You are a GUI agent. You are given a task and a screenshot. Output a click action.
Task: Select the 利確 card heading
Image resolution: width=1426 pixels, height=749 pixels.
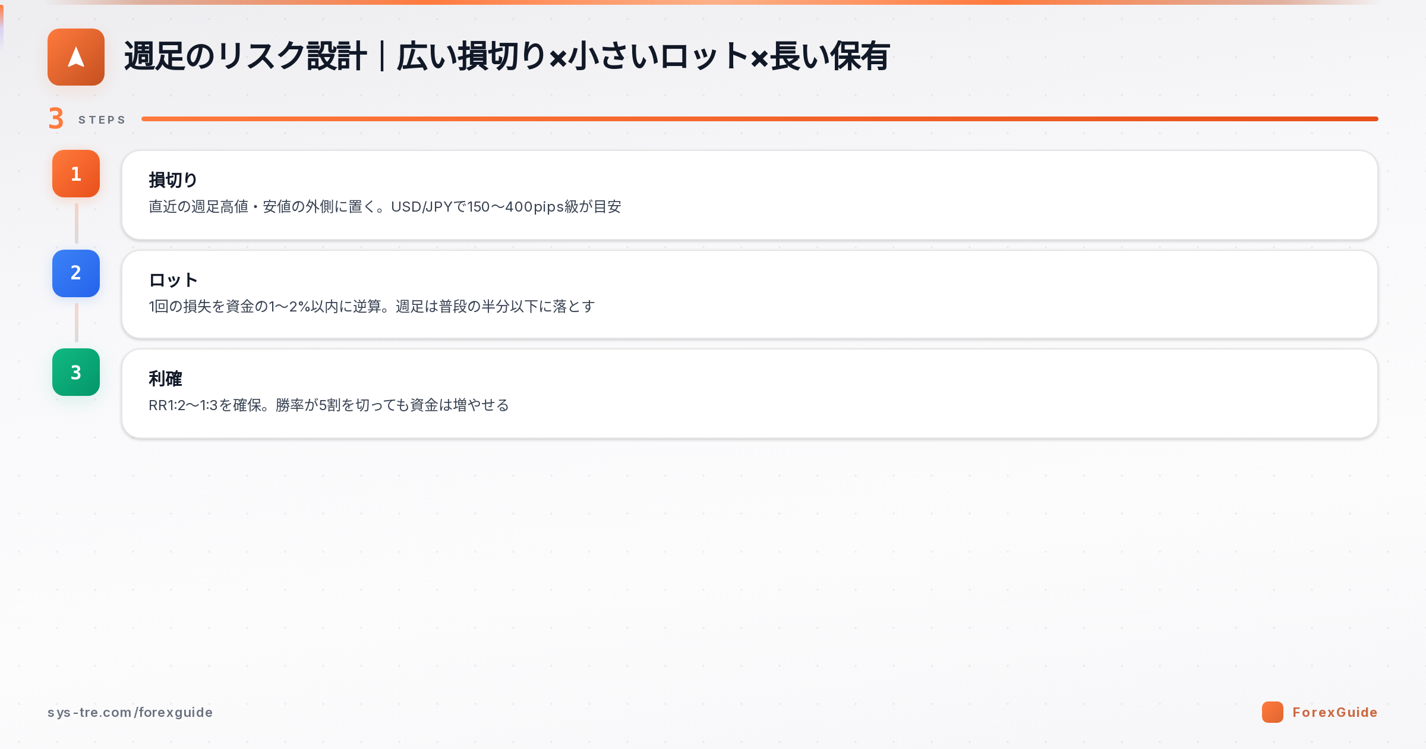165,379
